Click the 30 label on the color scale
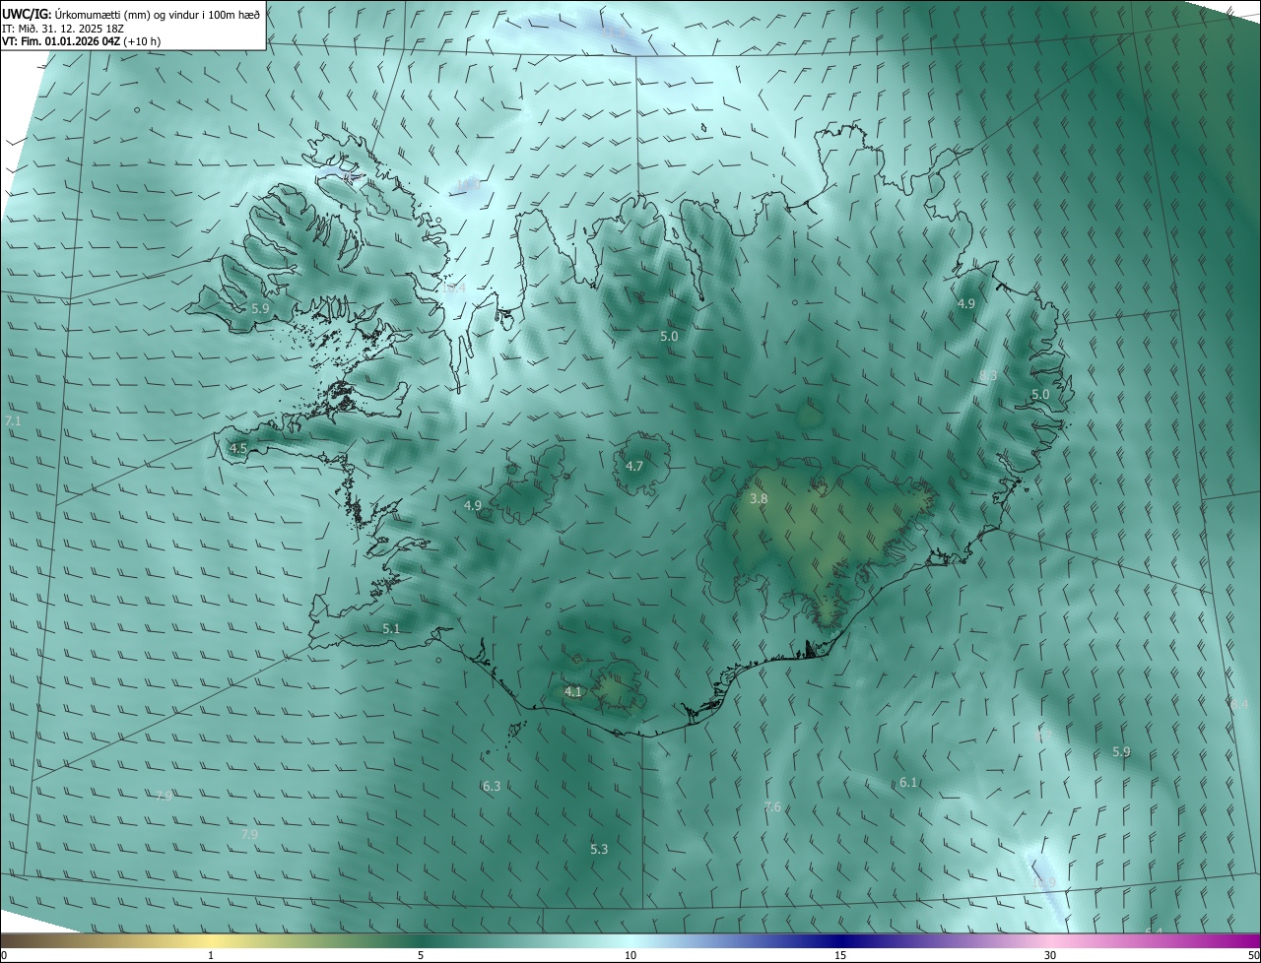Viewport: 1261px width, 963px height. pos(1050,955)
